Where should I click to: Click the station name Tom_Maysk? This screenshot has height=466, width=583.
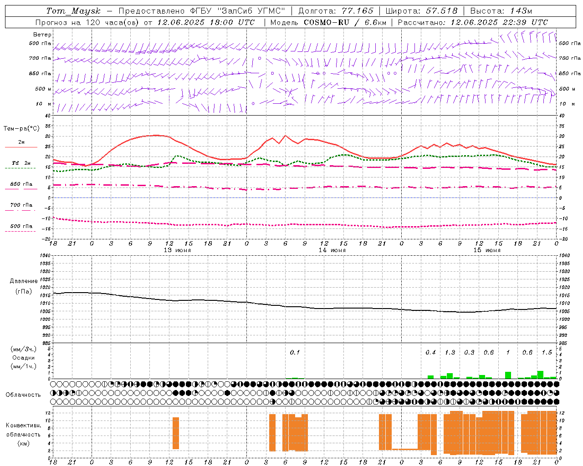73,11
